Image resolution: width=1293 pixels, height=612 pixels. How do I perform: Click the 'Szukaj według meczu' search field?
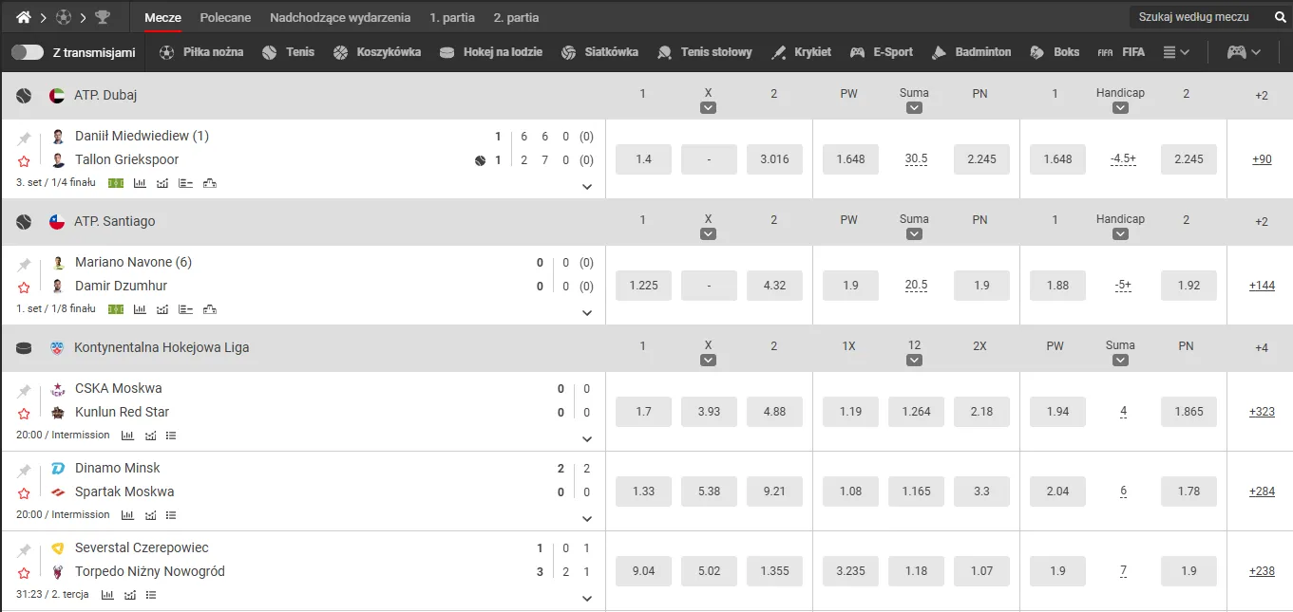pos(1197,17)
